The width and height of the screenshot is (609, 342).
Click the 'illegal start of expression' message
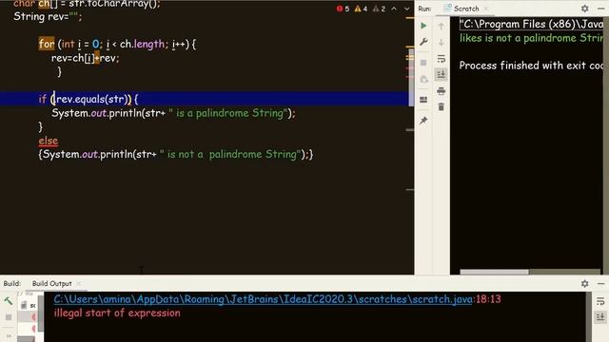point(117,313)
